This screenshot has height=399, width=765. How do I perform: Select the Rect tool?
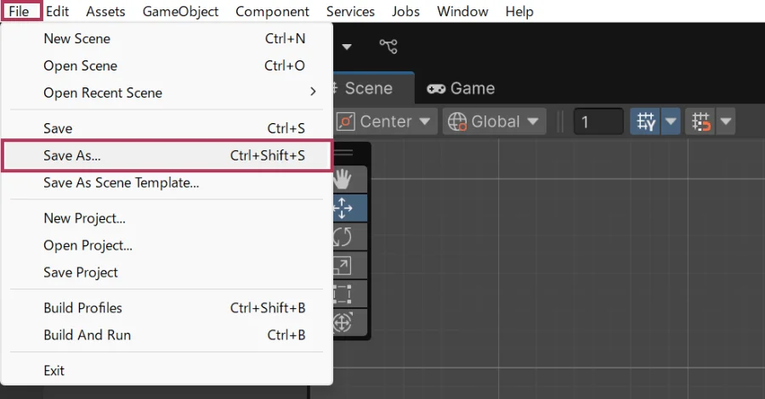tap(343, 295)
